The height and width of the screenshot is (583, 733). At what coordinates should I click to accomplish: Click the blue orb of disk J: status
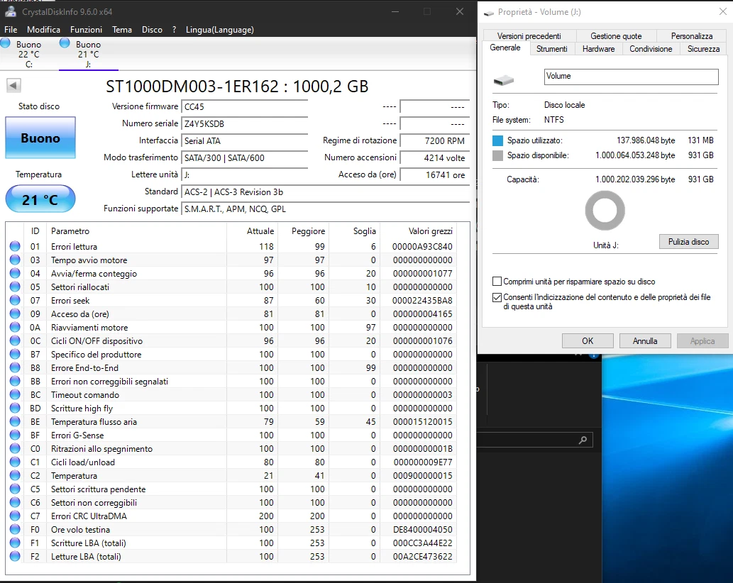[x=65, y=43]
